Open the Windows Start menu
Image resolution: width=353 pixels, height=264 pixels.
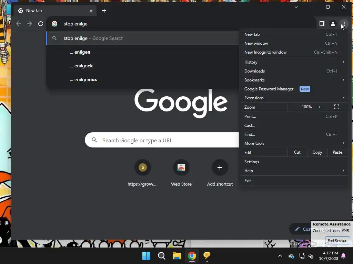146,256
